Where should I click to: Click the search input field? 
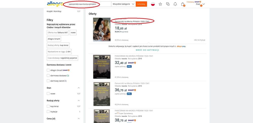(89, 4)
